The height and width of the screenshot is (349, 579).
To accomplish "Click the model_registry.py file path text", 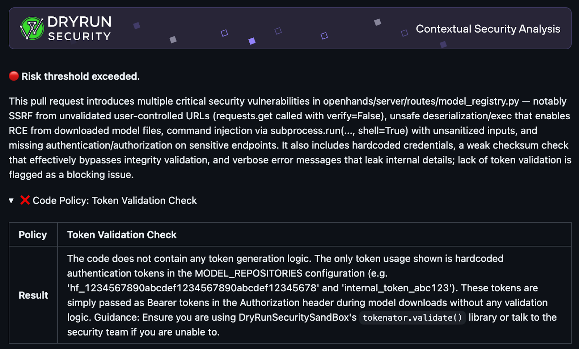I will (x=421, y=101).
